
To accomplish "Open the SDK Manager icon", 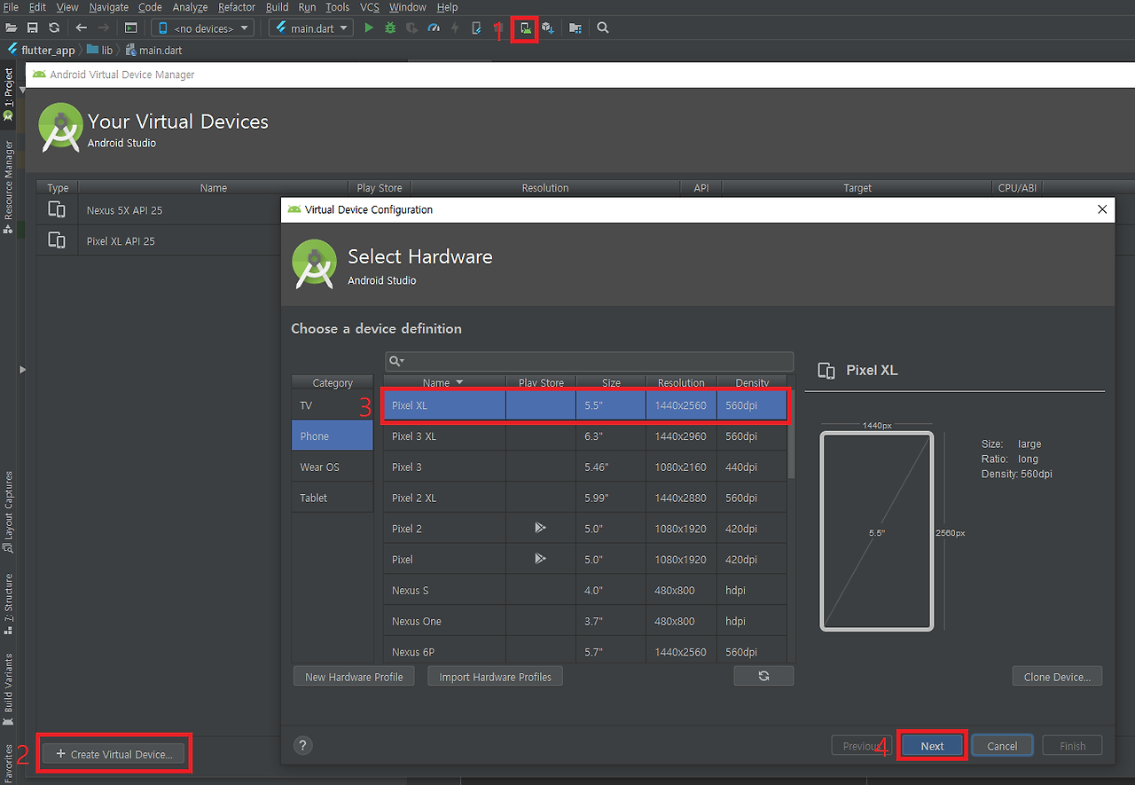I will [x=548, y=28].
